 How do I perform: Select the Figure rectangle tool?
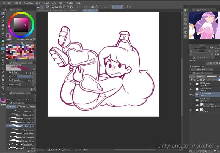click(3, 56)
